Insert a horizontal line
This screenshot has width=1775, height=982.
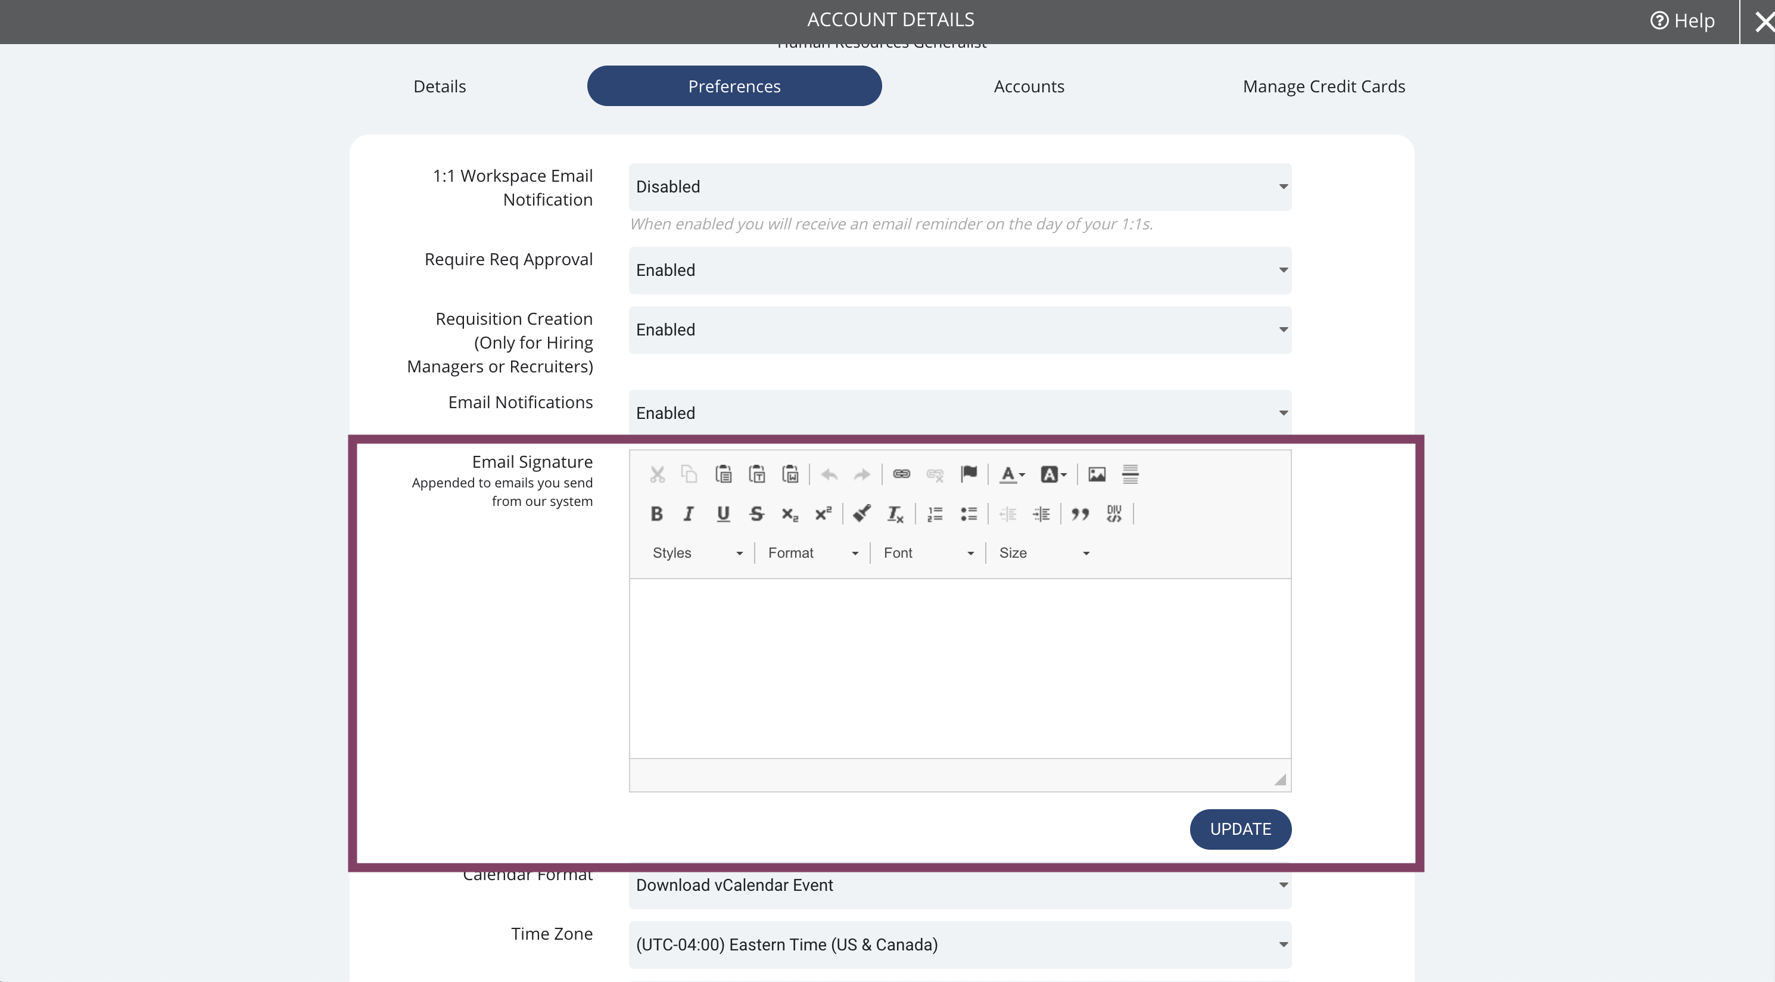[x=1130, y=474]
